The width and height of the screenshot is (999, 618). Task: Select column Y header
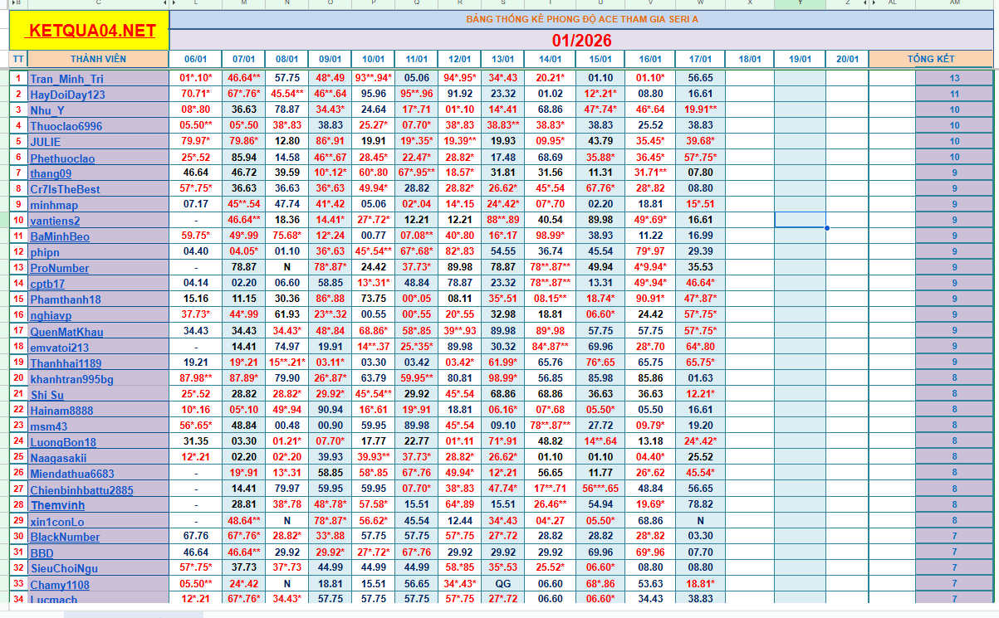point(799,4)
